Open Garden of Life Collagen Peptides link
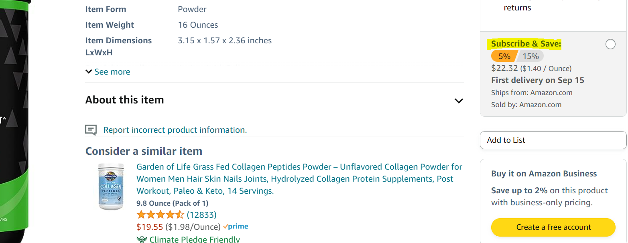Viewport: 628px width, 243px height. 299,179
